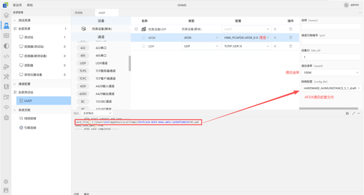Image resolution: width=364 pixels, height=195 pixels.
Task: Delete the UDP channel row with trash icon
Action: click(290, 46)
